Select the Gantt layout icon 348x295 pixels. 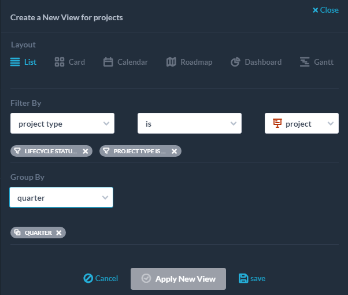point(305,62)
